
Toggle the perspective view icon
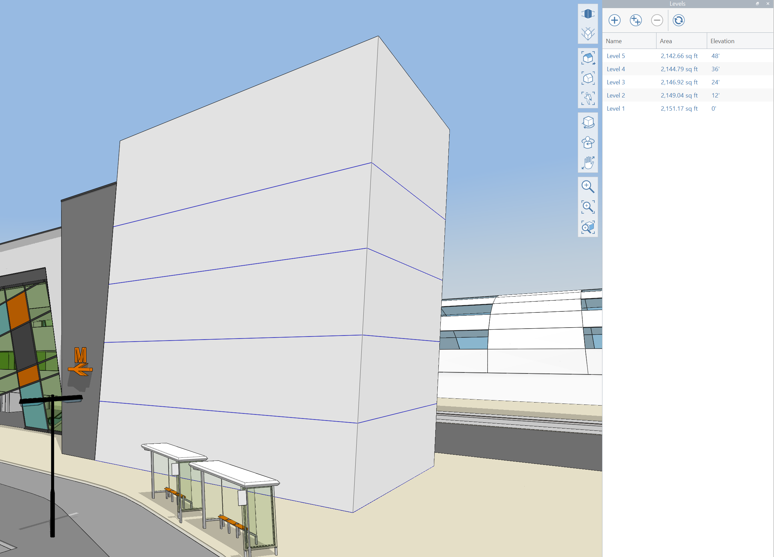pos(588,13)
